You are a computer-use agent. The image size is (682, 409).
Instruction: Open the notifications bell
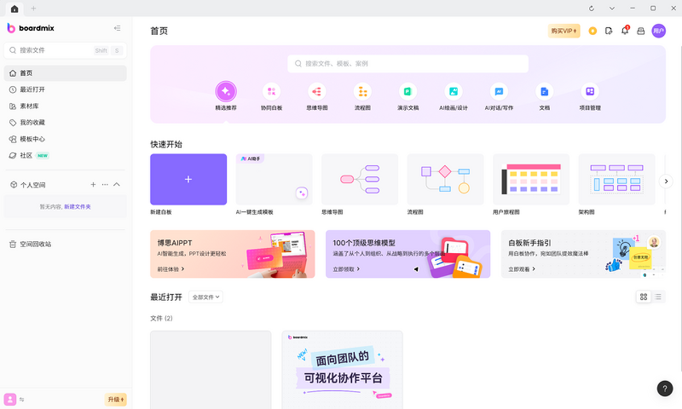pyautogui.click(x=625, y=31)
